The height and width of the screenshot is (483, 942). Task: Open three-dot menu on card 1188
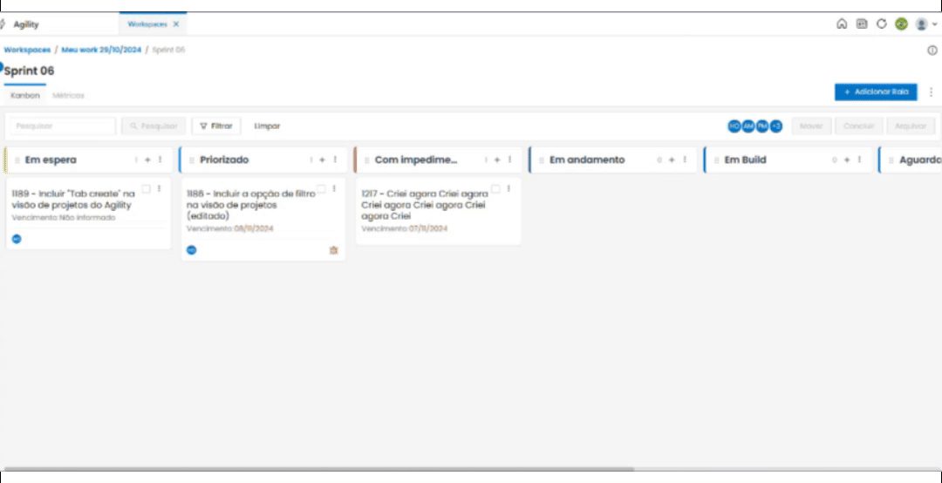coord(333,188)
